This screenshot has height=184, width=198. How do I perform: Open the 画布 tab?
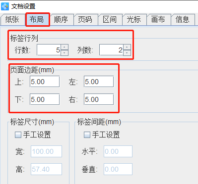(158, 20)
